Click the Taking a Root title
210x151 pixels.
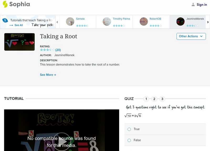pyautogui.click(x=59, y=36)
